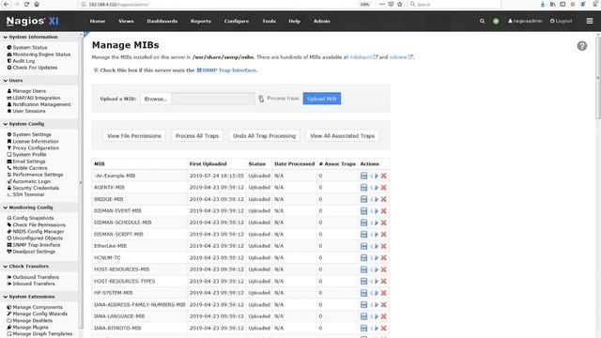This screenshot has height=338, width=601.
Task: Log out using the Logout link
Action: (x=562, y=21)
